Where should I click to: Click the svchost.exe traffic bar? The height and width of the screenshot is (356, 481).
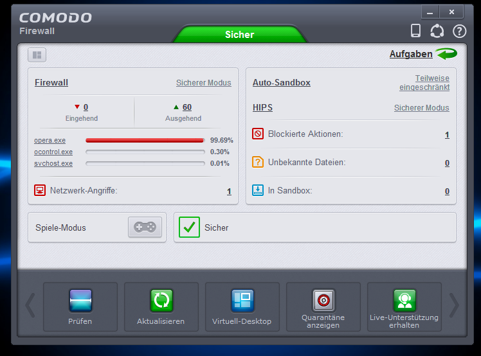145,163
